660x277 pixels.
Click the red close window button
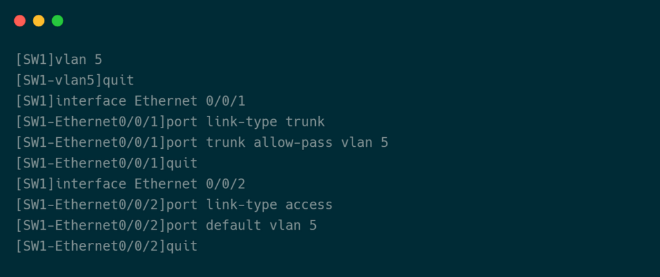click(x=20, y=21)
